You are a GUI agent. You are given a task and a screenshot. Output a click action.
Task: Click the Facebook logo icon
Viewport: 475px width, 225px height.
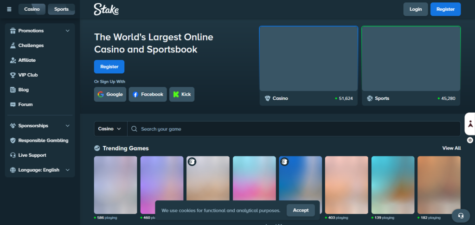[x=135, y=95]
